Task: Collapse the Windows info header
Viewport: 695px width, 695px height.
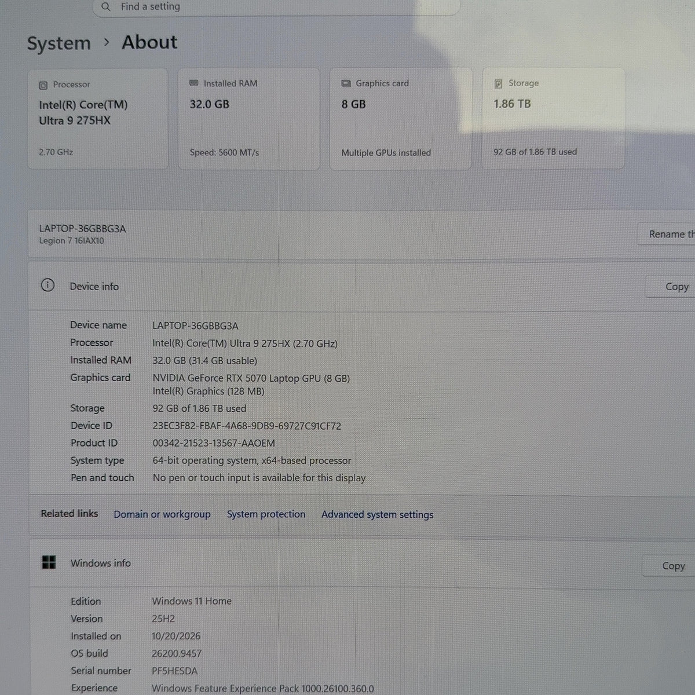Action: pyautogui.click(x=362, y=564)
